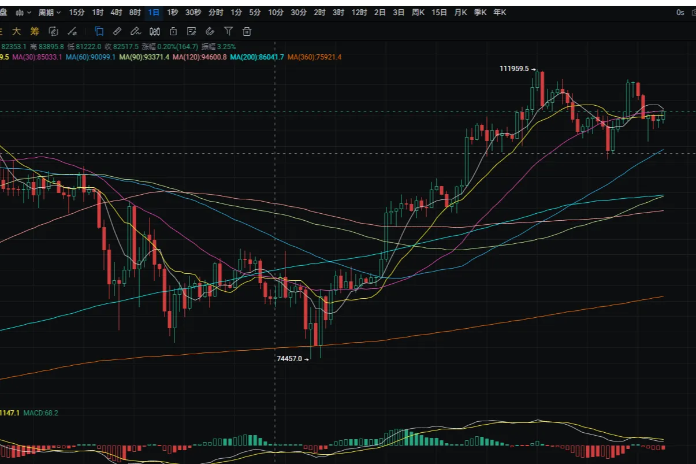
Task: Open the chart type dropdown
Action: (23, 12)
